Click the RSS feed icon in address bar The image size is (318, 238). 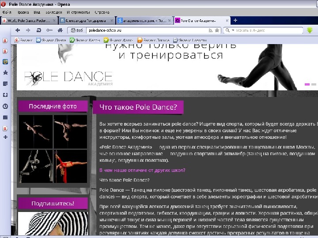(211, 30)
